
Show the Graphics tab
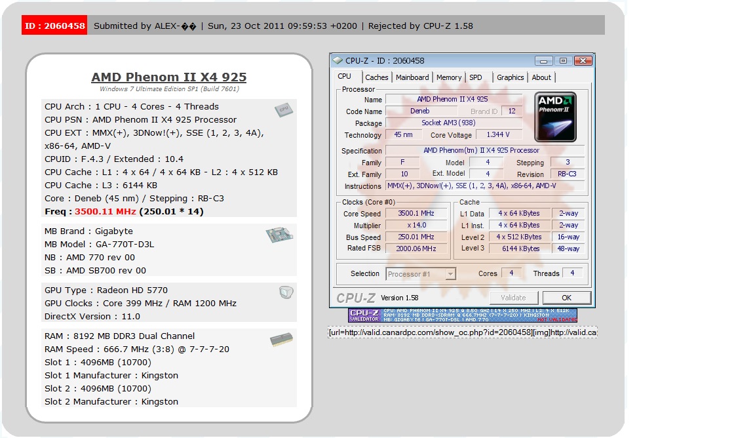[510, 77]
